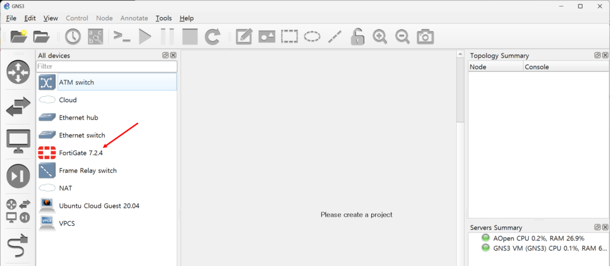This screenshot has width=610, height=266.
Task: Browse all devices sidebar icon
Action: click(18, 211)
